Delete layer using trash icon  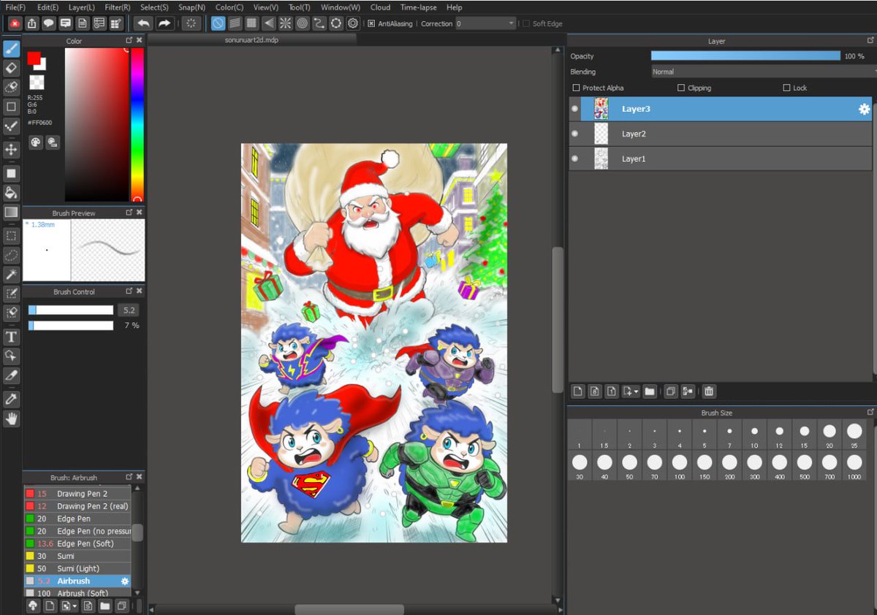tap(709, 391)
